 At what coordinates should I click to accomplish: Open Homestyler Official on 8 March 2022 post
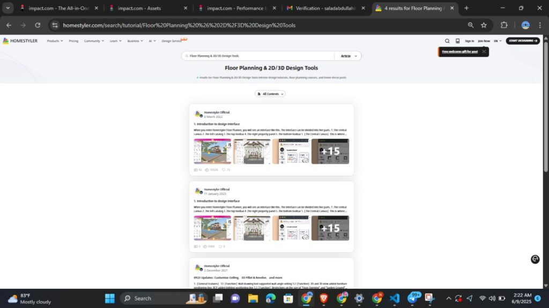217,112
